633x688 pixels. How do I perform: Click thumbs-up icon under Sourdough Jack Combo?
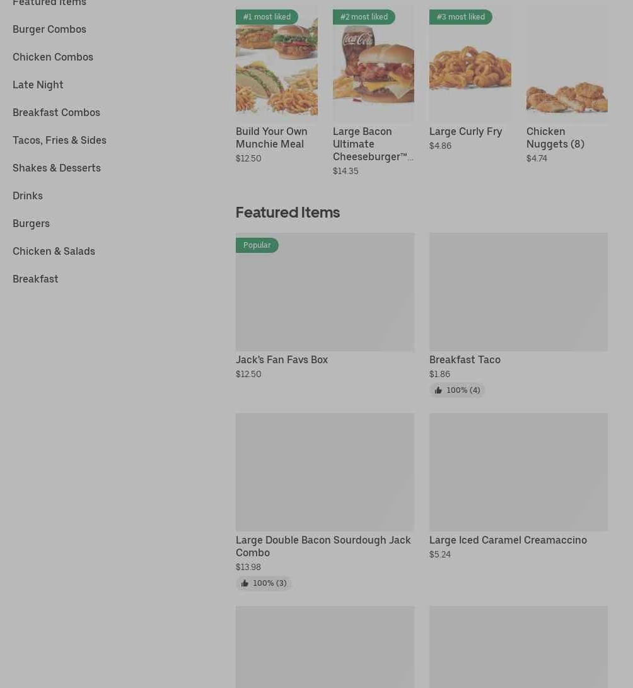245,583
